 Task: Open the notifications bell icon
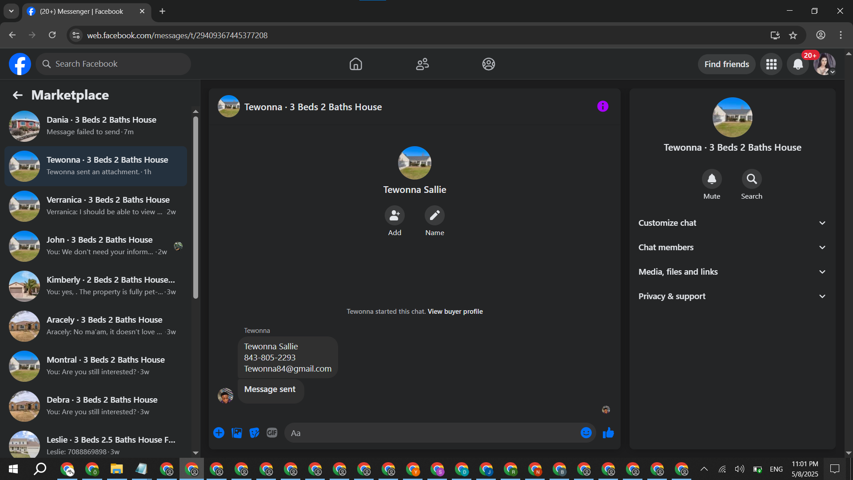(798, 64)
